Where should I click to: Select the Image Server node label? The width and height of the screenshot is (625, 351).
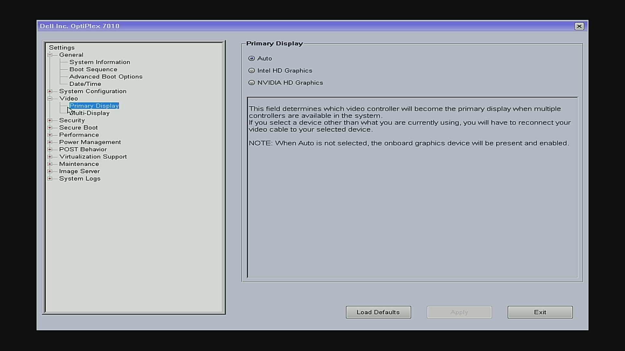tap(79, 171)
